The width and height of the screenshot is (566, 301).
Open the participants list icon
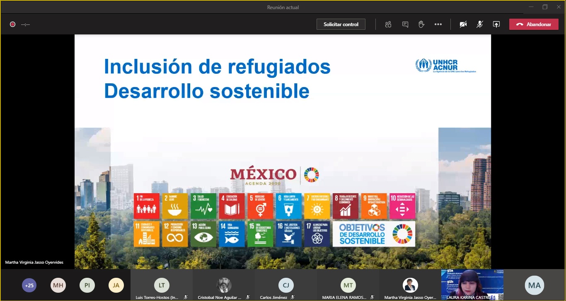click(x=388, y=24)
